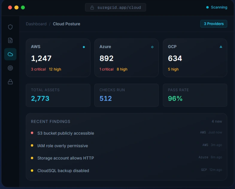235x189 pixels.
Task: Click the Scanning status indicator
Action: coord(217,7)
